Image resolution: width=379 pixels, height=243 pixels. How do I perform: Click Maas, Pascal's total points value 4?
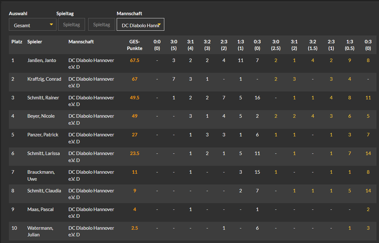[134, 209]
